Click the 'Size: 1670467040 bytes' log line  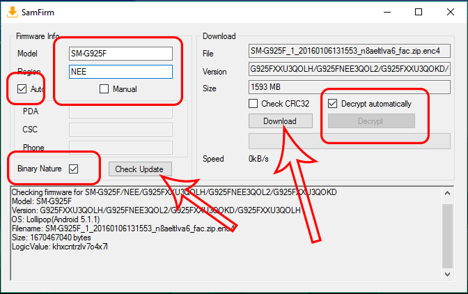(51, 238)
